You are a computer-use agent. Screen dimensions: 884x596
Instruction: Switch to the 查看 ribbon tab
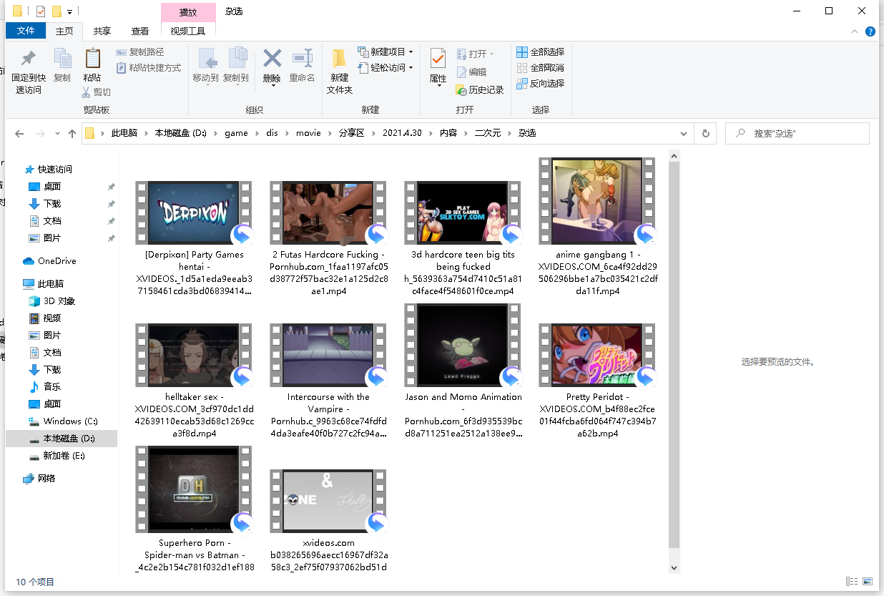(x=140, y=31)
